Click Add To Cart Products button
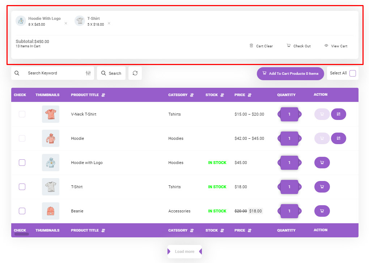The height and width of the screenshot is (263, 369). pyautogui.click(x=290, y=73)
